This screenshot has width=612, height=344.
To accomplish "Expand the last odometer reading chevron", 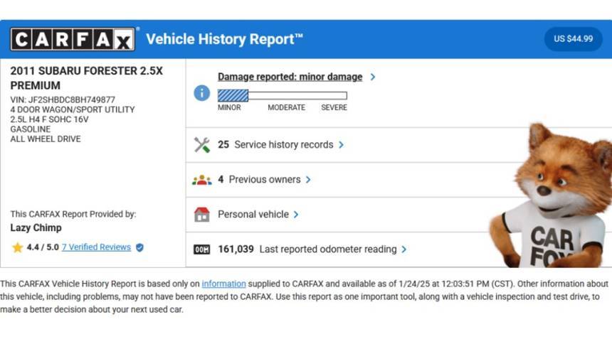I will click(404, 249).
